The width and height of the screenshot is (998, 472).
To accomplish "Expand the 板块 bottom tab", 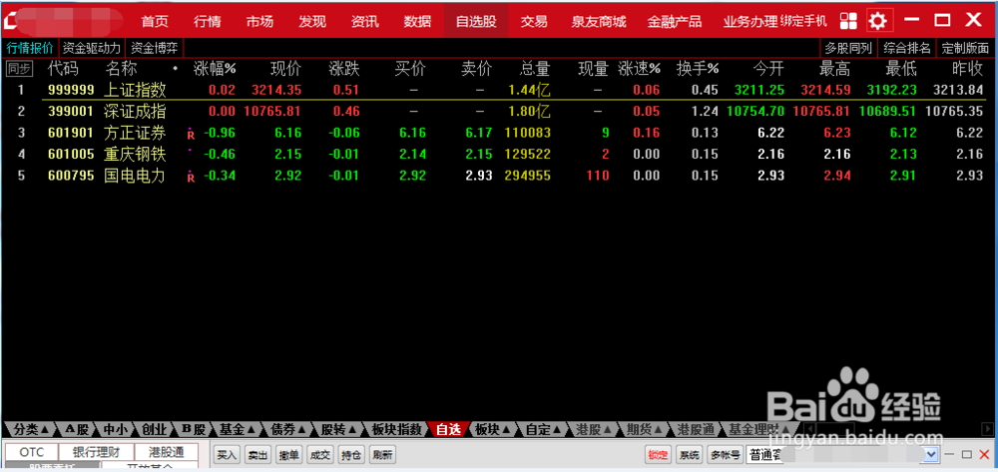I will [x=493, y=429].
